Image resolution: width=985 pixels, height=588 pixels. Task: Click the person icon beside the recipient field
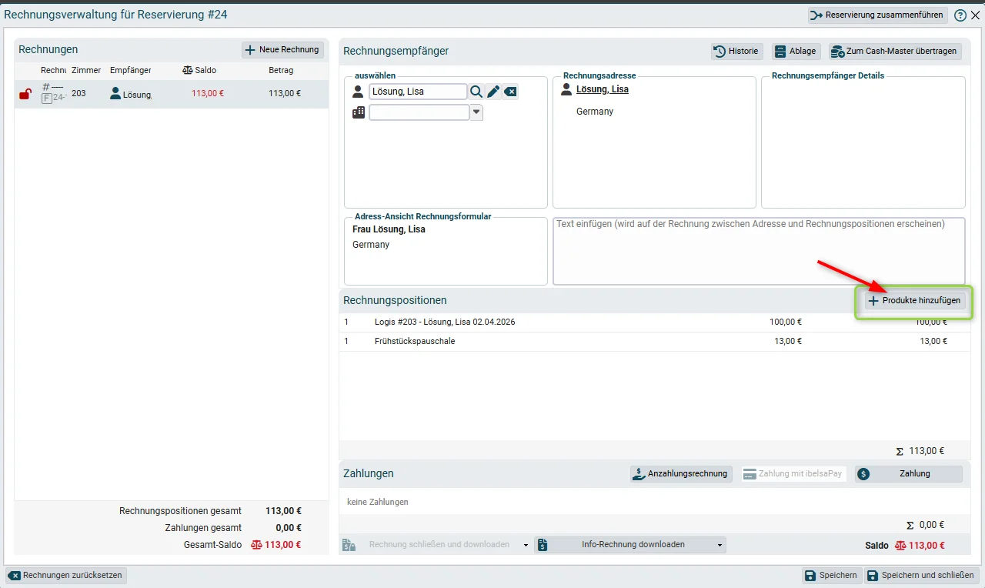tap(358, 92)
